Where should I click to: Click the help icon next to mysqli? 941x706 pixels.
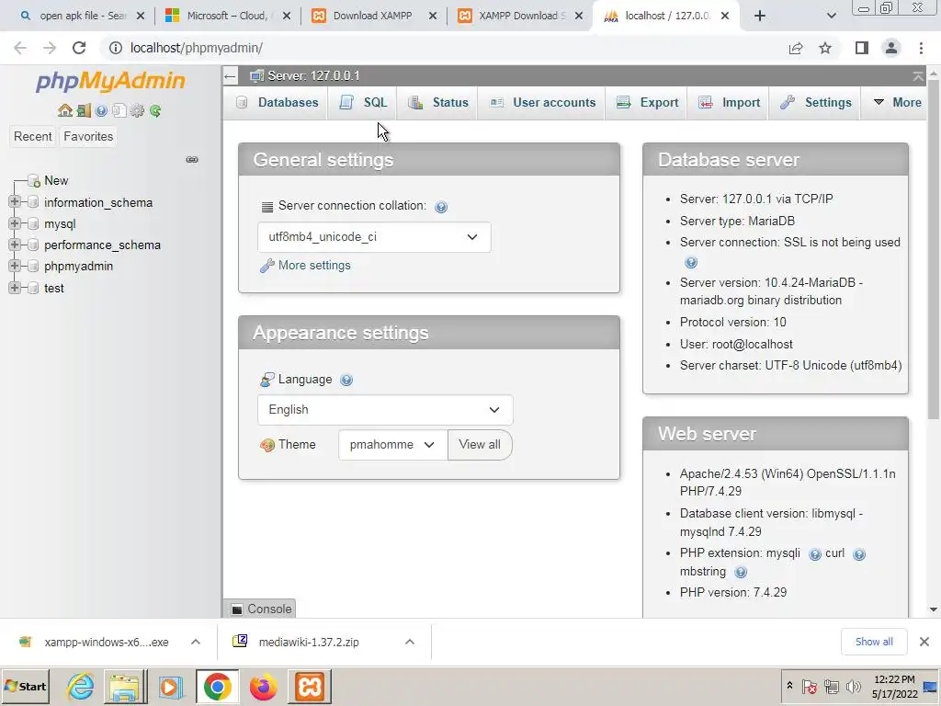[x=814, y=554]
